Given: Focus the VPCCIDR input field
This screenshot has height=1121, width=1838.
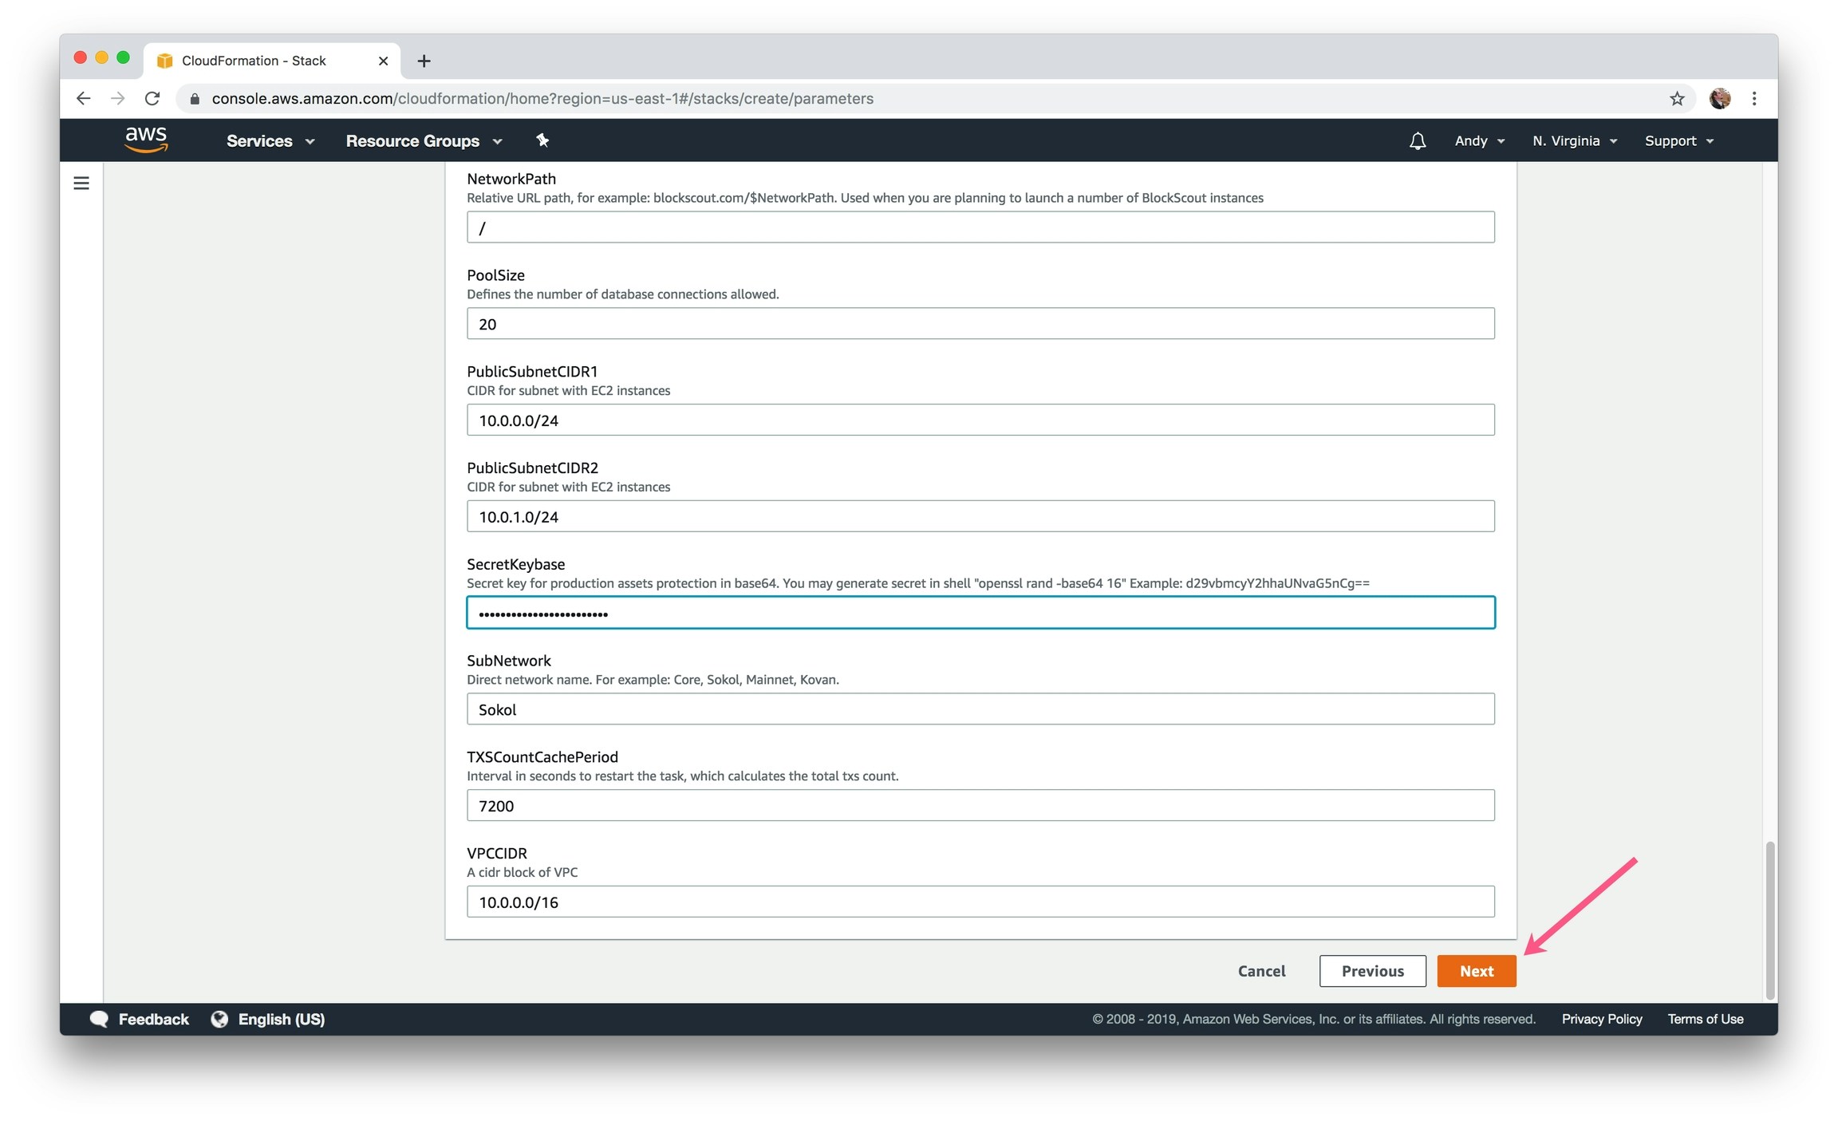Looking at the screenshot, I should [x=980, y=902].
